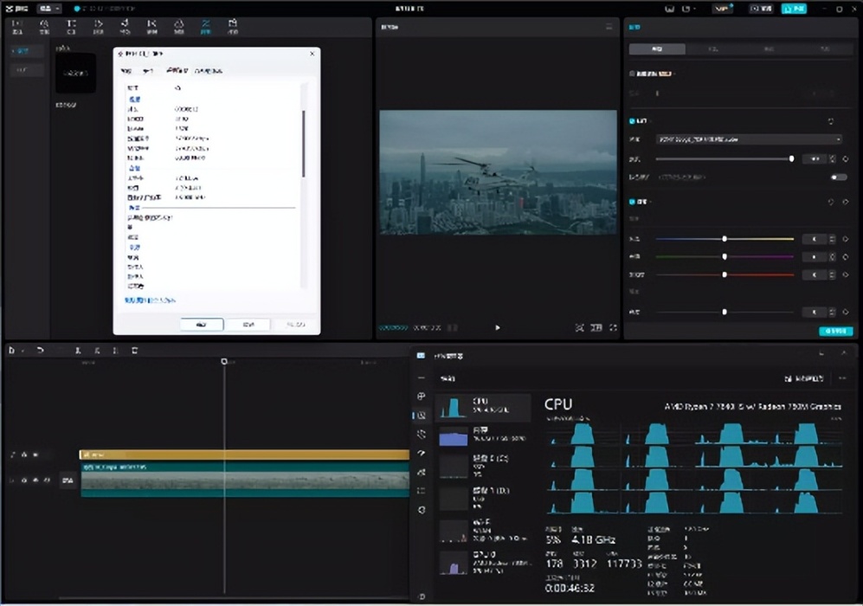
Task: Open the layout dropdown in title bar
Action: click(x=690, y=9)
